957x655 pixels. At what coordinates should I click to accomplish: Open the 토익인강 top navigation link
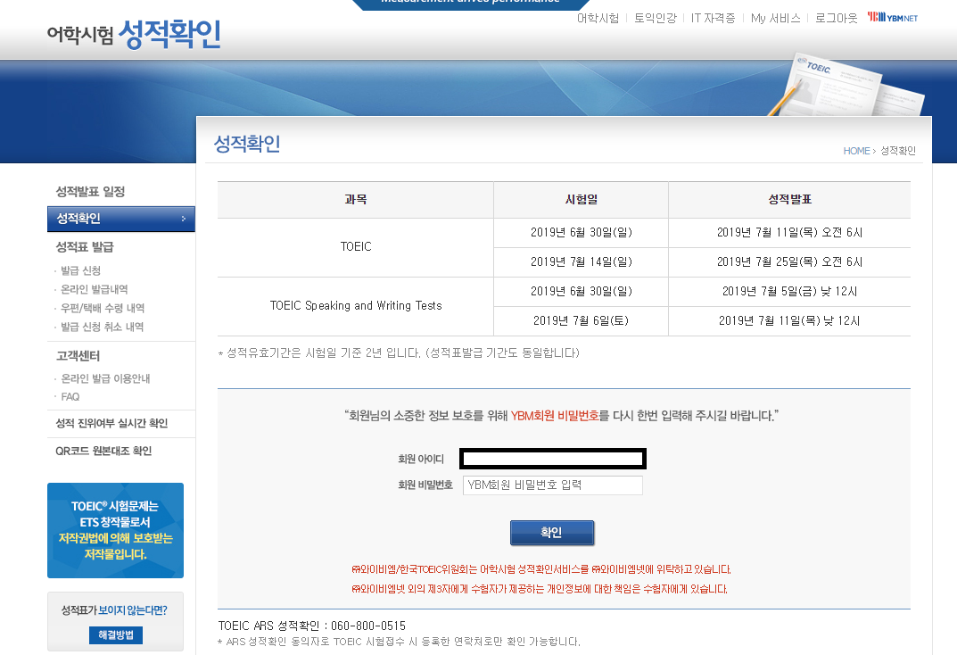click(x=656, y=19)
